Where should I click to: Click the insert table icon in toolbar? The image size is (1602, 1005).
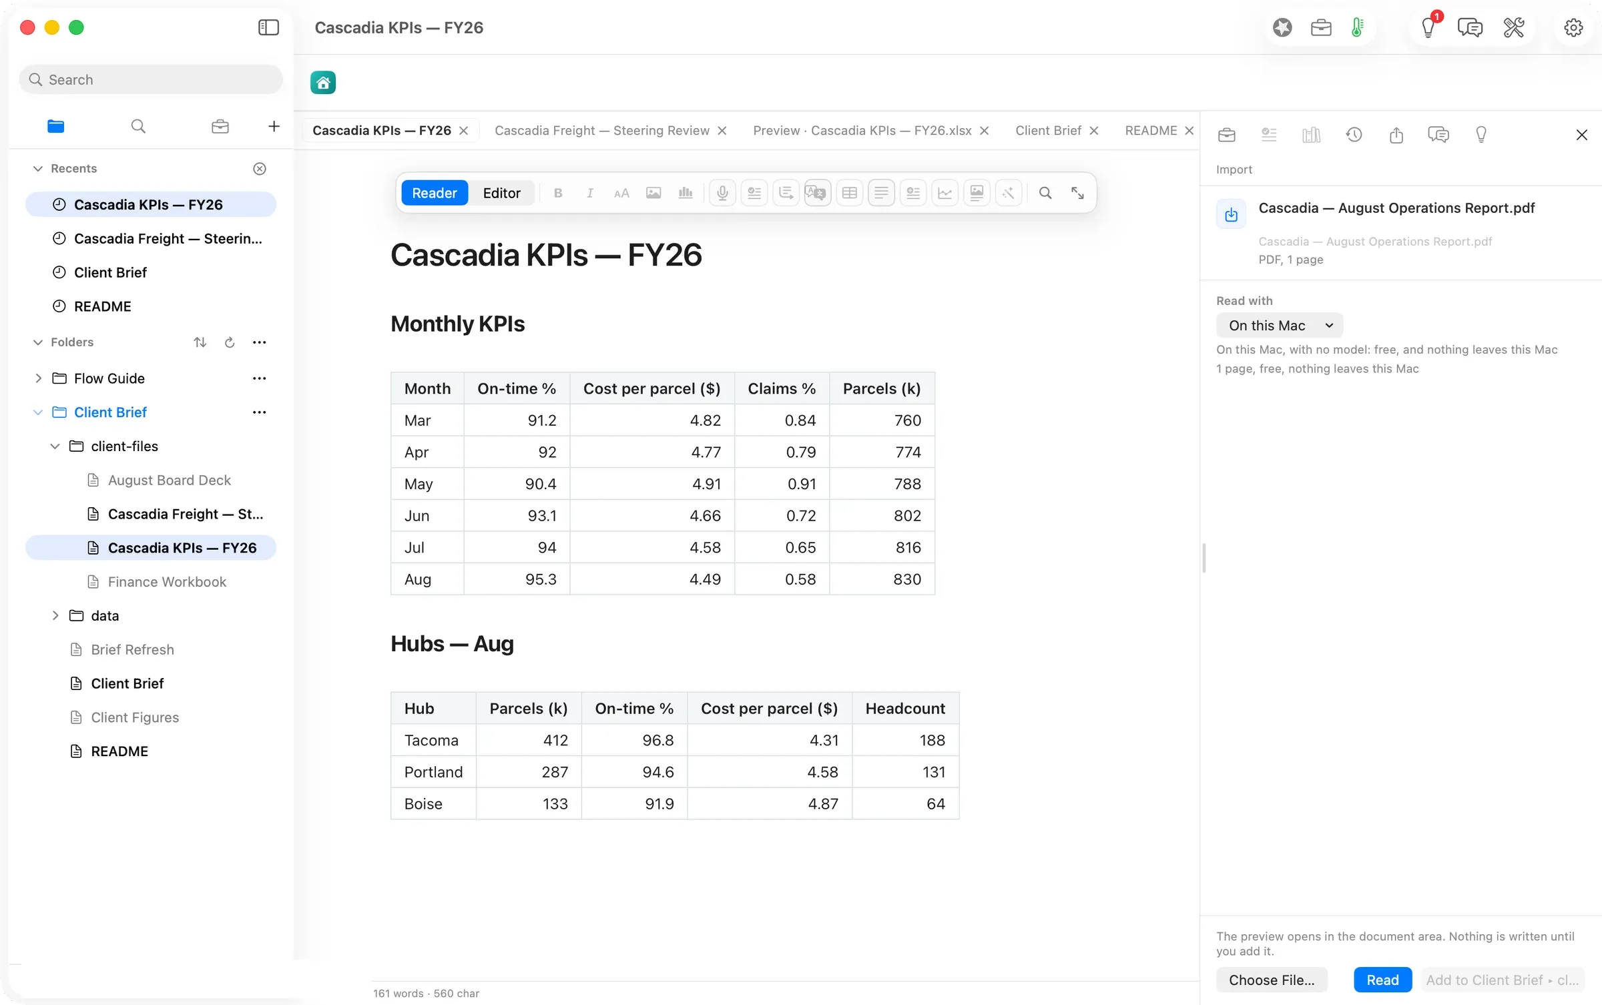[850, 193]
